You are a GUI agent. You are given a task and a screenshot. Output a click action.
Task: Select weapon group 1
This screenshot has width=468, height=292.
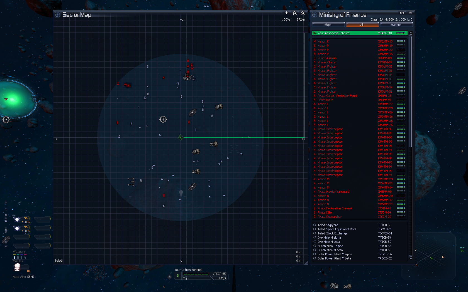click(x=14, y=258)
